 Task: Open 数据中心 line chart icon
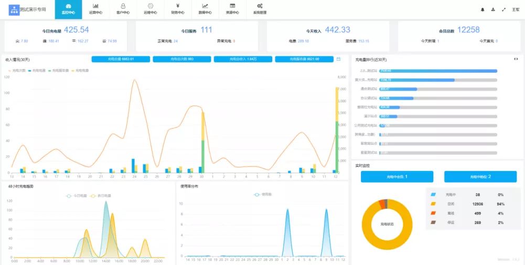pyautogui.click(x=205, y=6)
